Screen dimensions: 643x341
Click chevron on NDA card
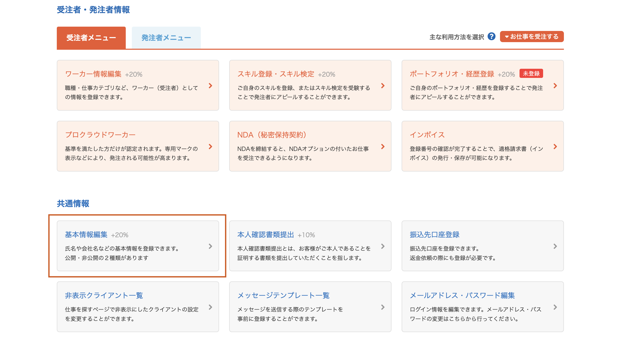point(383,147)
